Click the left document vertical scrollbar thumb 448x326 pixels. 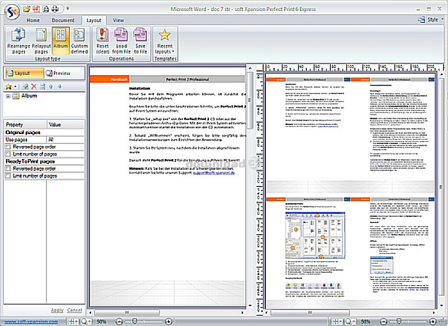point(250,100)
